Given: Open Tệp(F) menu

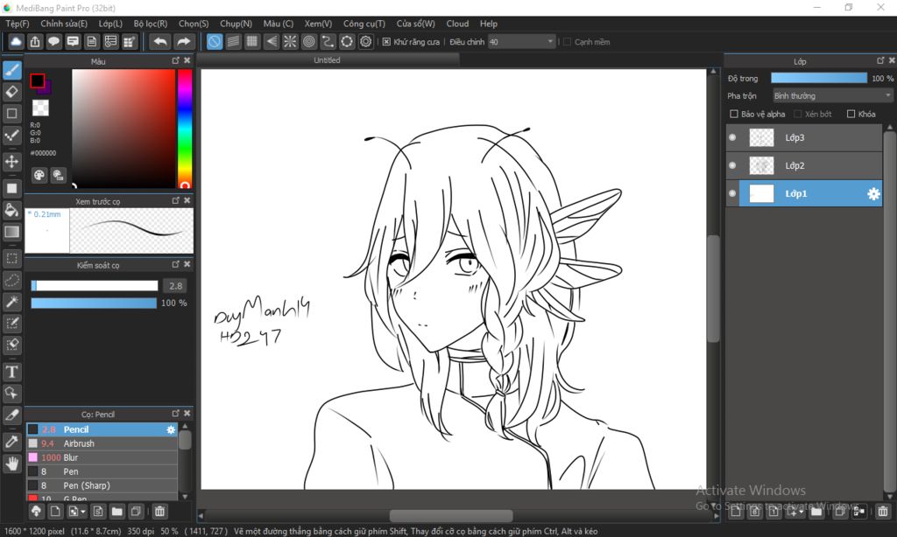Looking at the screenshot, I should coord(18,24).
